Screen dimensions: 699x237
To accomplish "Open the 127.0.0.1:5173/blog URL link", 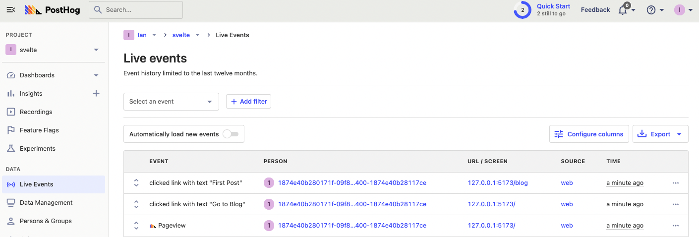I will click(x=498, y=183).
